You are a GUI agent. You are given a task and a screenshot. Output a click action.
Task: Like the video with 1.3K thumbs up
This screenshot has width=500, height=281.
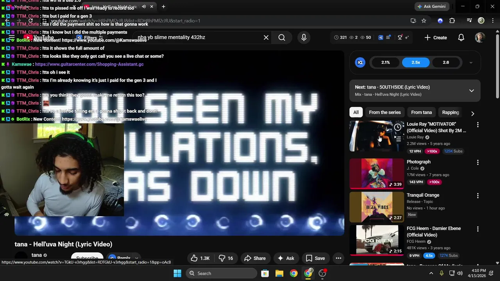pyautogui.click(x=200, y=258)
